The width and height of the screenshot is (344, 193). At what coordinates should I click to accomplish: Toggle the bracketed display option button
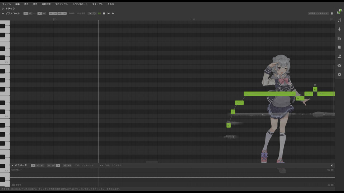point(64,14)
